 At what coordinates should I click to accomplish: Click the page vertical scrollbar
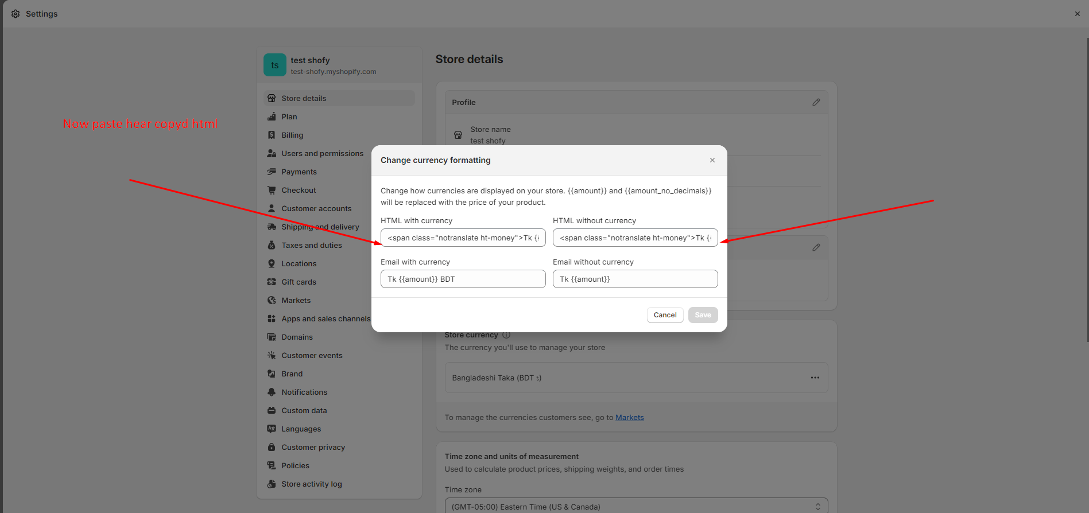pos(1087,189)
